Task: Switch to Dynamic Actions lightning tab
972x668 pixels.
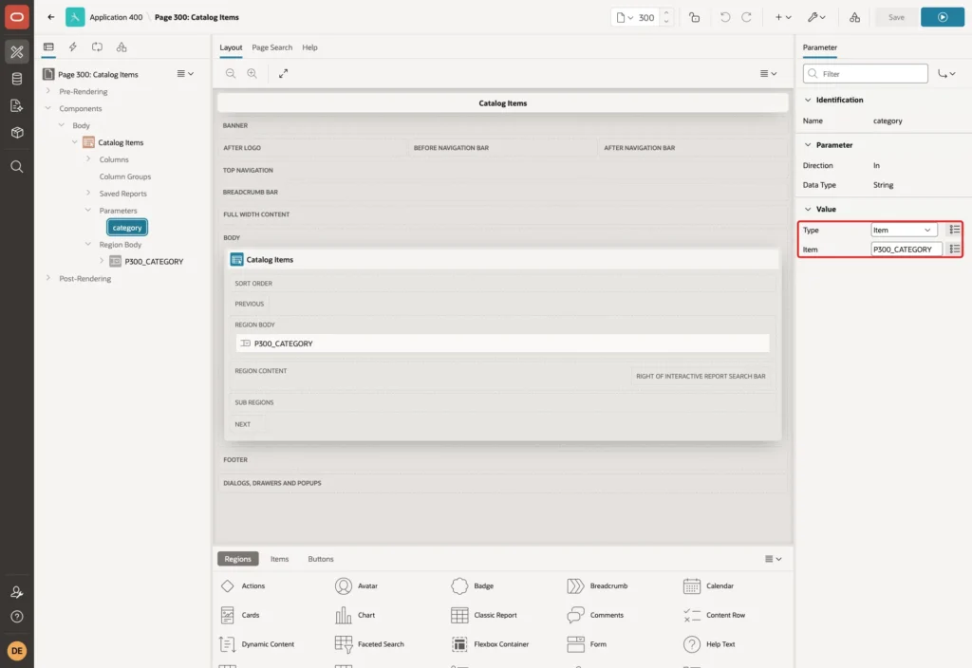Action: tap(72, 47)
